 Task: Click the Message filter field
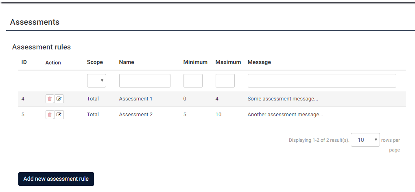[x=322, y=81]
